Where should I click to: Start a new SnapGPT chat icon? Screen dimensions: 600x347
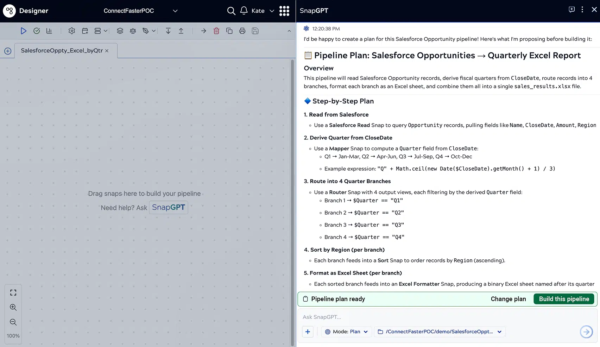(x=572, y=10)
